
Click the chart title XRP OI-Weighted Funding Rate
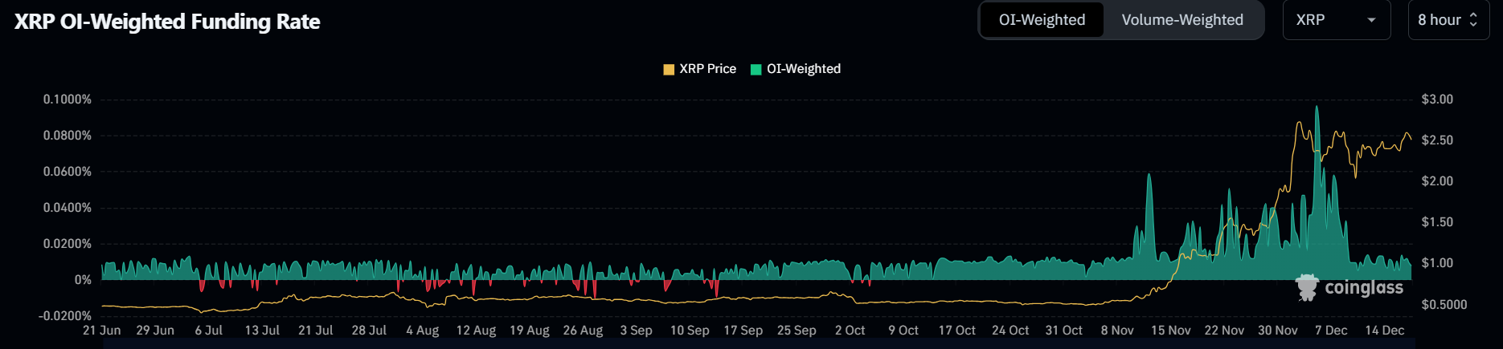pos(167,22)
